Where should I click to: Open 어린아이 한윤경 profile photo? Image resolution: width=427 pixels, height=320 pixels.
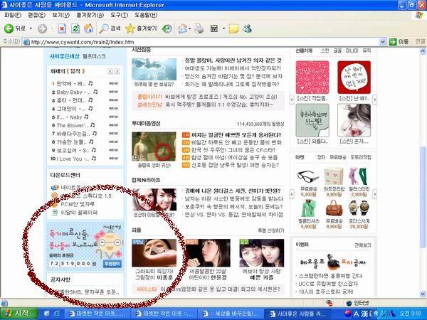(208, 252)
